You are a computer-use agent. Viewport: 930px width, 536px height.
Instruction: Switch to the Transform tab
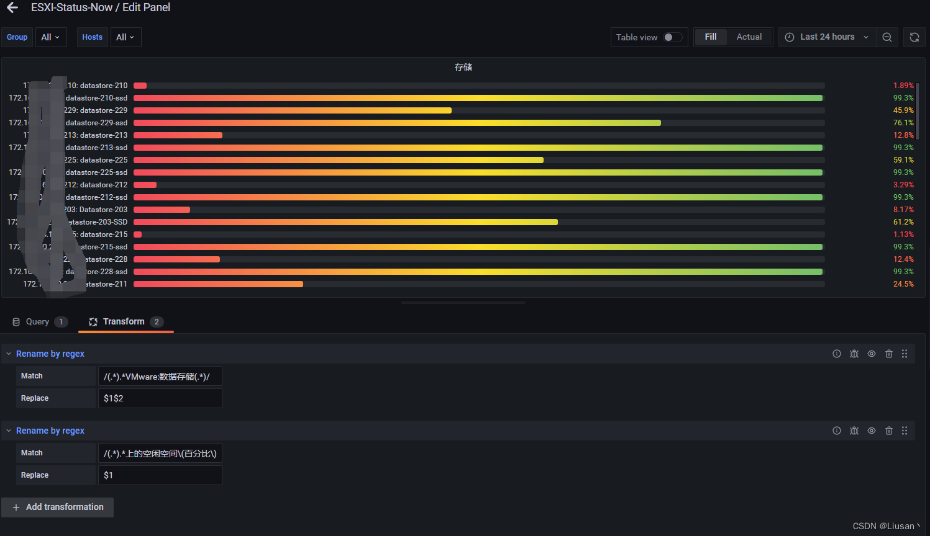(126, 321)
